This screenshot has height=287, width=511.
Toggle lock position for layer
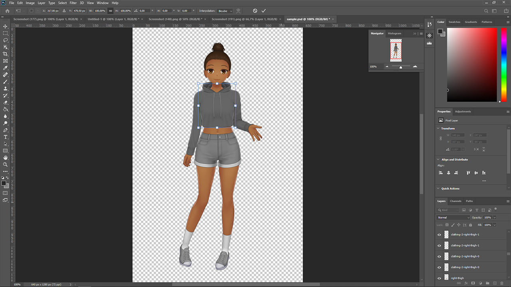[x=459, y=225]
